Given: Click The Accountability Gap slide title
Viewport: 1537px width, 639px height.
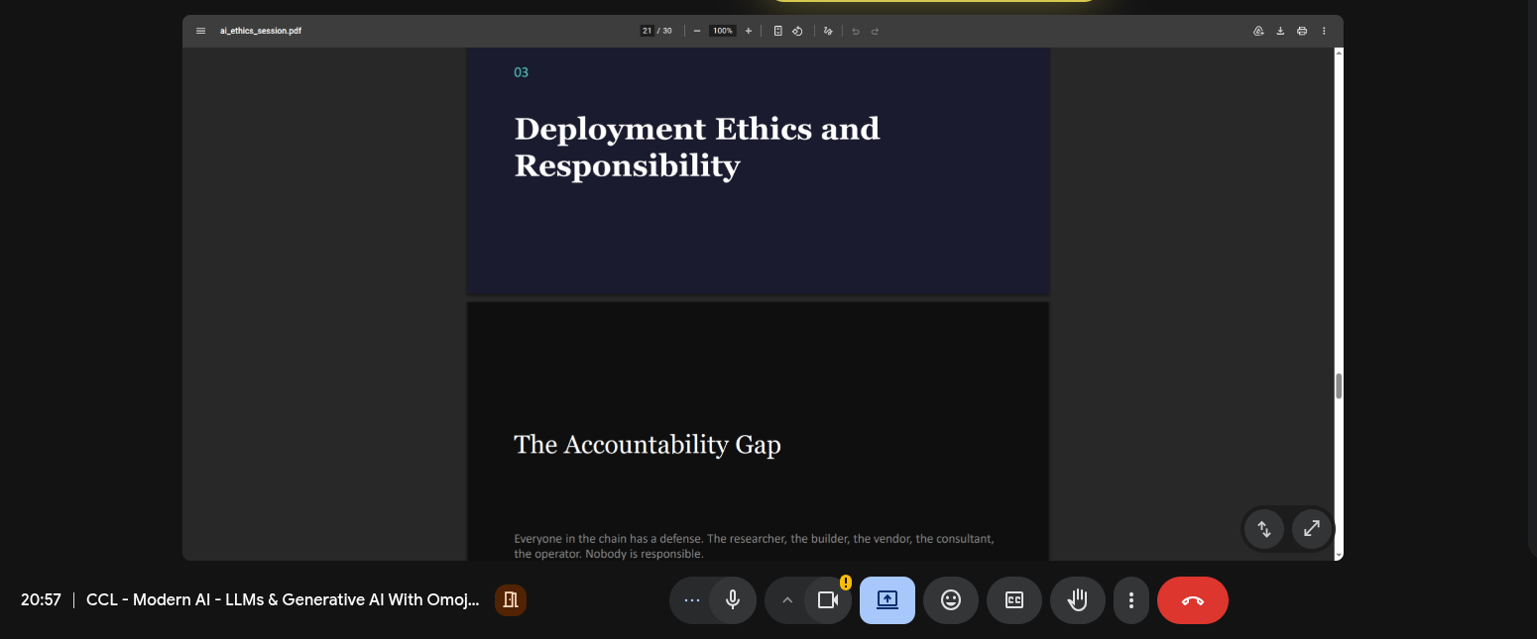Looking at the screenshot, I should coord(648,445).
